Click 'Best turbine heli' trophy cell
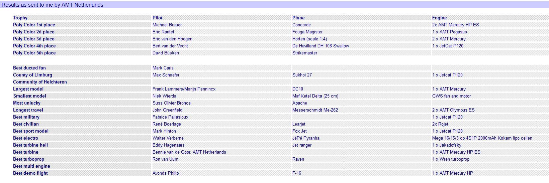The width and height of the screenshot is (549, 183). pos(30,145)
